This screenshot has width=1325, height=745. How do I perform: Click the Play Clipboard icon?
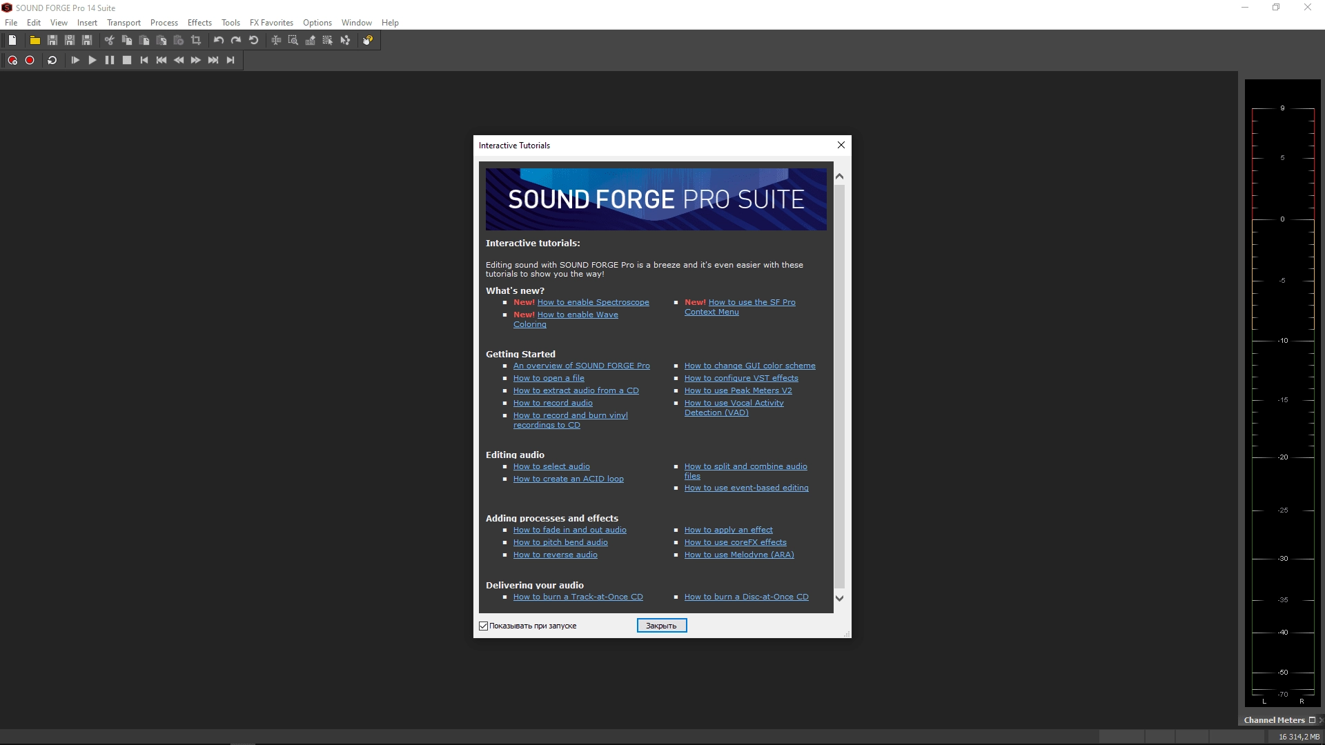coord(178,40)
